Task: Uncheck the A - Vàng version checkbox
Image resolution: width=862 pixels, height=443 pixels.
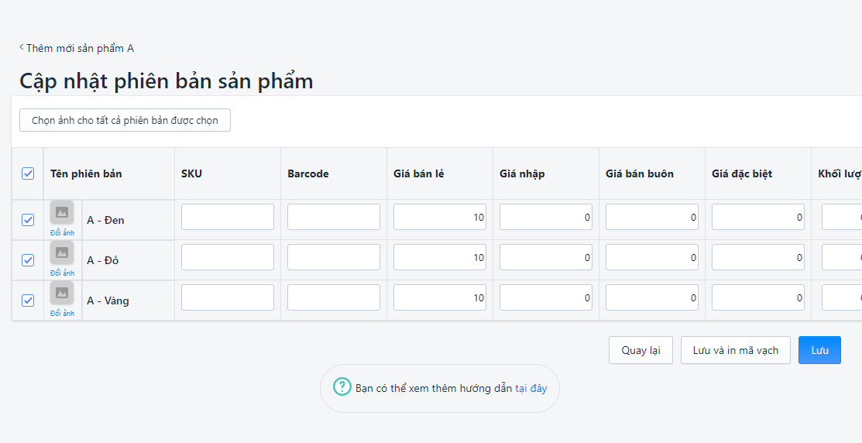Action: click(28, 300)
